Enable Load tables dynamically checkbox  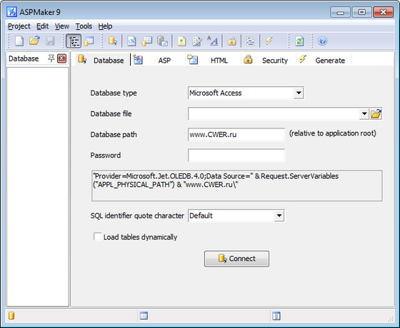(97, 237)
